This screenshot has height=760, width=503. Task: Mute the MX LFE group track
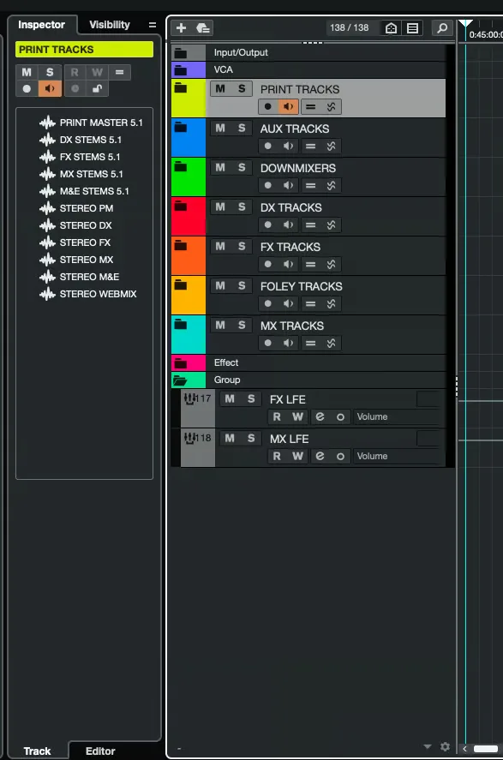(230, 438)
